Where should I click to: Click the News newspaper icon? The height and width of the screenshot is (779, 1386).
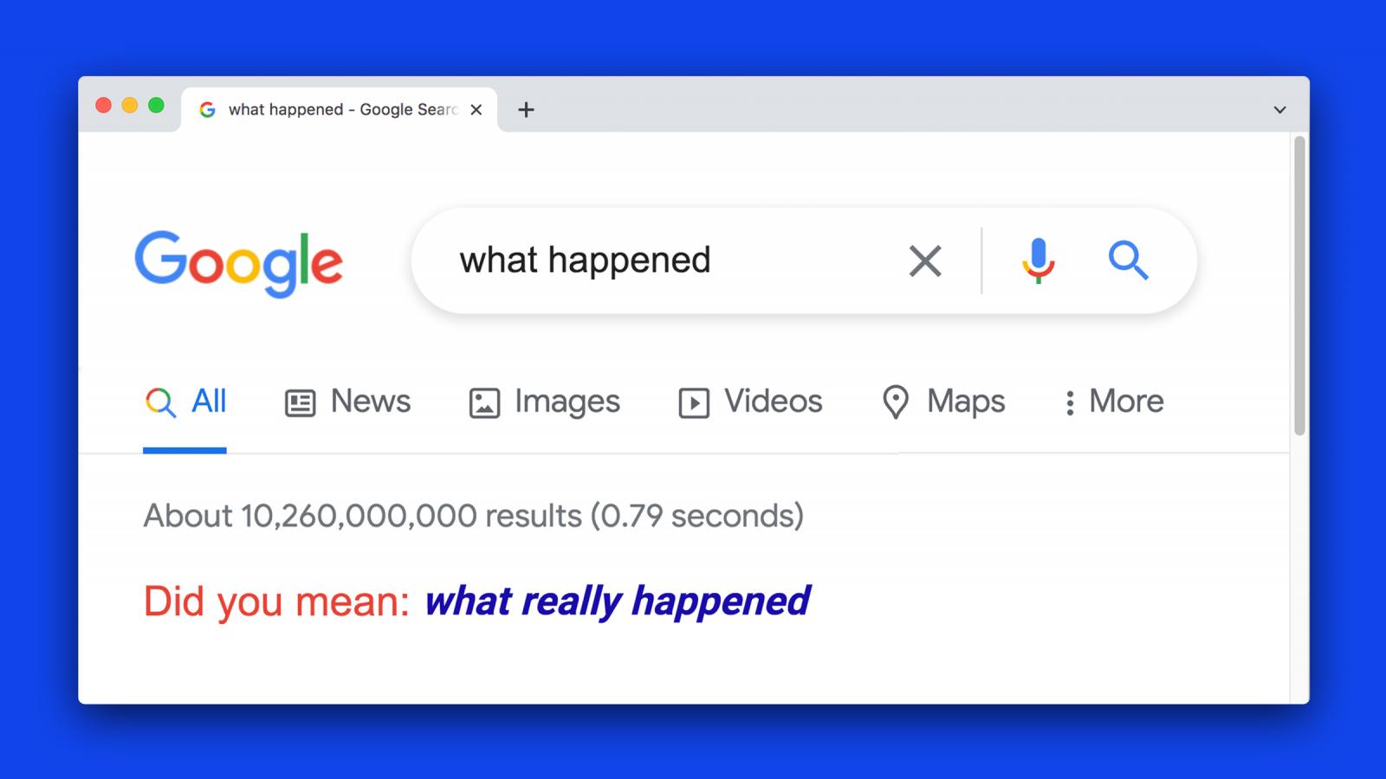pos(300,403)
